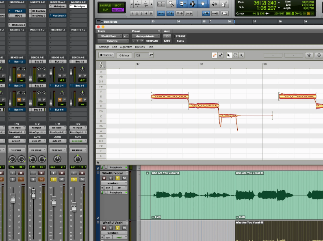Viewport: 323px width, 241px height.
Task: Click Melodyne main pointer tool
Action: (228, 55)
